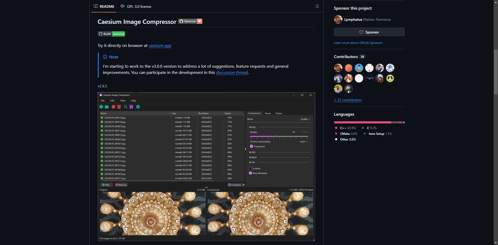The height and width of the screenshot is (245, 498).
Task: Click the purple Compress icon in Caesium toolbar
Action: tap(131, 107)
